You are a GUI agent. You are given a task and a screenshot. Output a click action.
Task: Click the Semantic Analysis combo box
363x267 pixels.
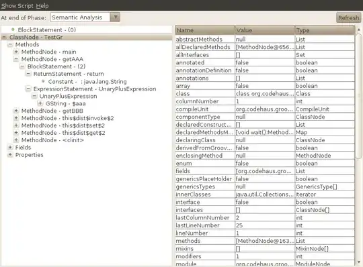point(85,17)
